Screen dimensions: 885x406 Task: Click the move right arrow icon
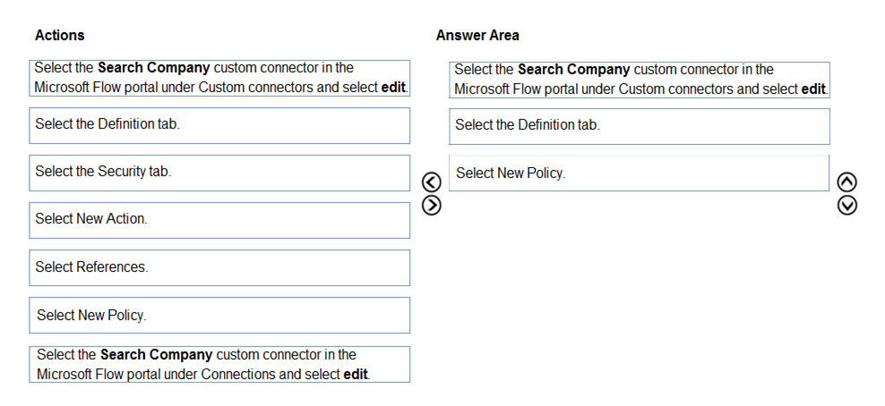coord(431,206)
